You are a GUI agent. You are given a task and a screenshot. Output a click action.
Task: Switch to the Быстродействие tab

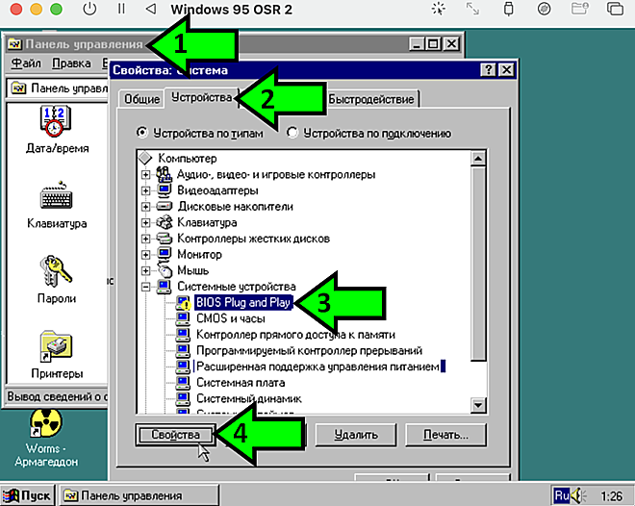tap(371, 99)
